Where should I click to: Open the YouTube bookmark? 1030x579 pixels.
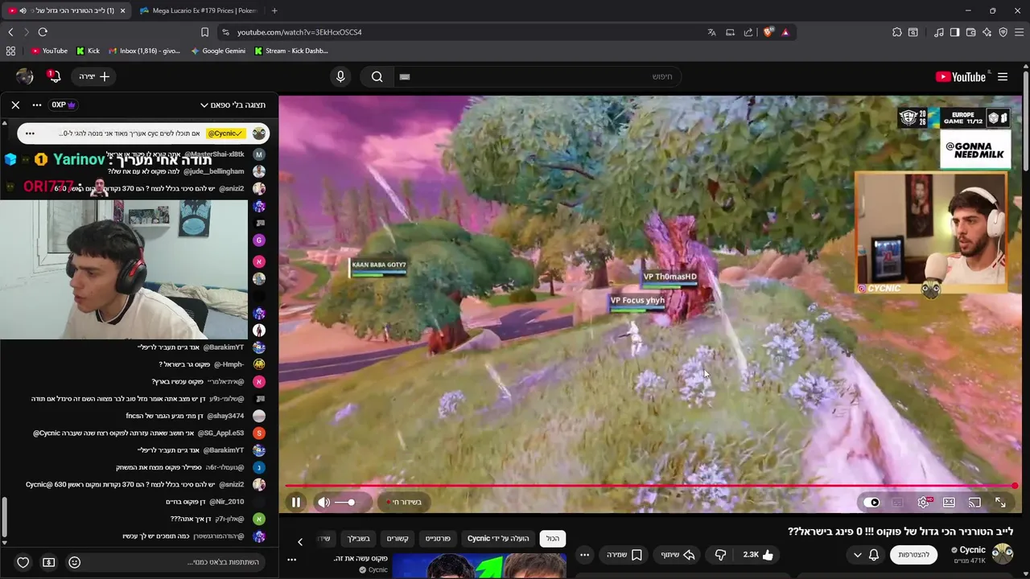(50, 51)
